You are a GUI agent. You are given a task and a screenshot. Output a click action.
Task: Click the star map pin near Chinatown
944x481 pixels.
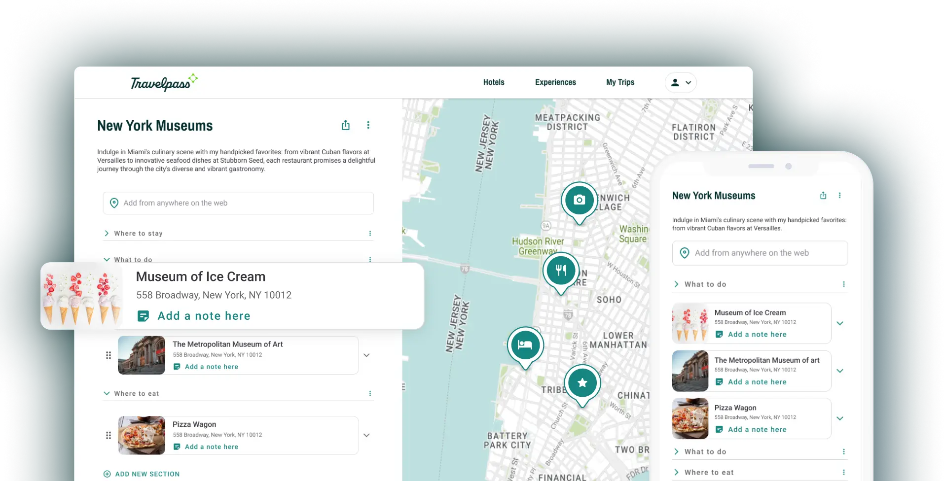(x=582, y=382)
